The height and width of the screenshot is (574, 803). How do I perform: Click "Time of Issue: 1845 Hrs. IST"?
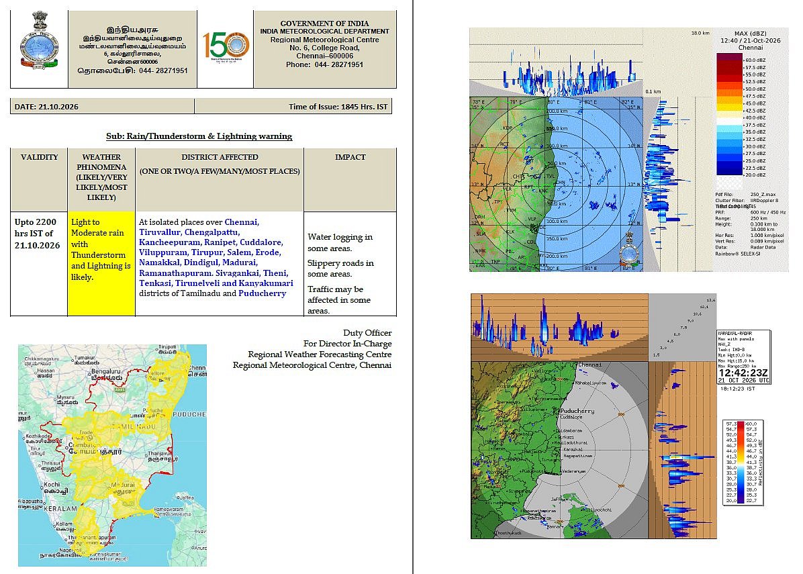tap(338, 107)
